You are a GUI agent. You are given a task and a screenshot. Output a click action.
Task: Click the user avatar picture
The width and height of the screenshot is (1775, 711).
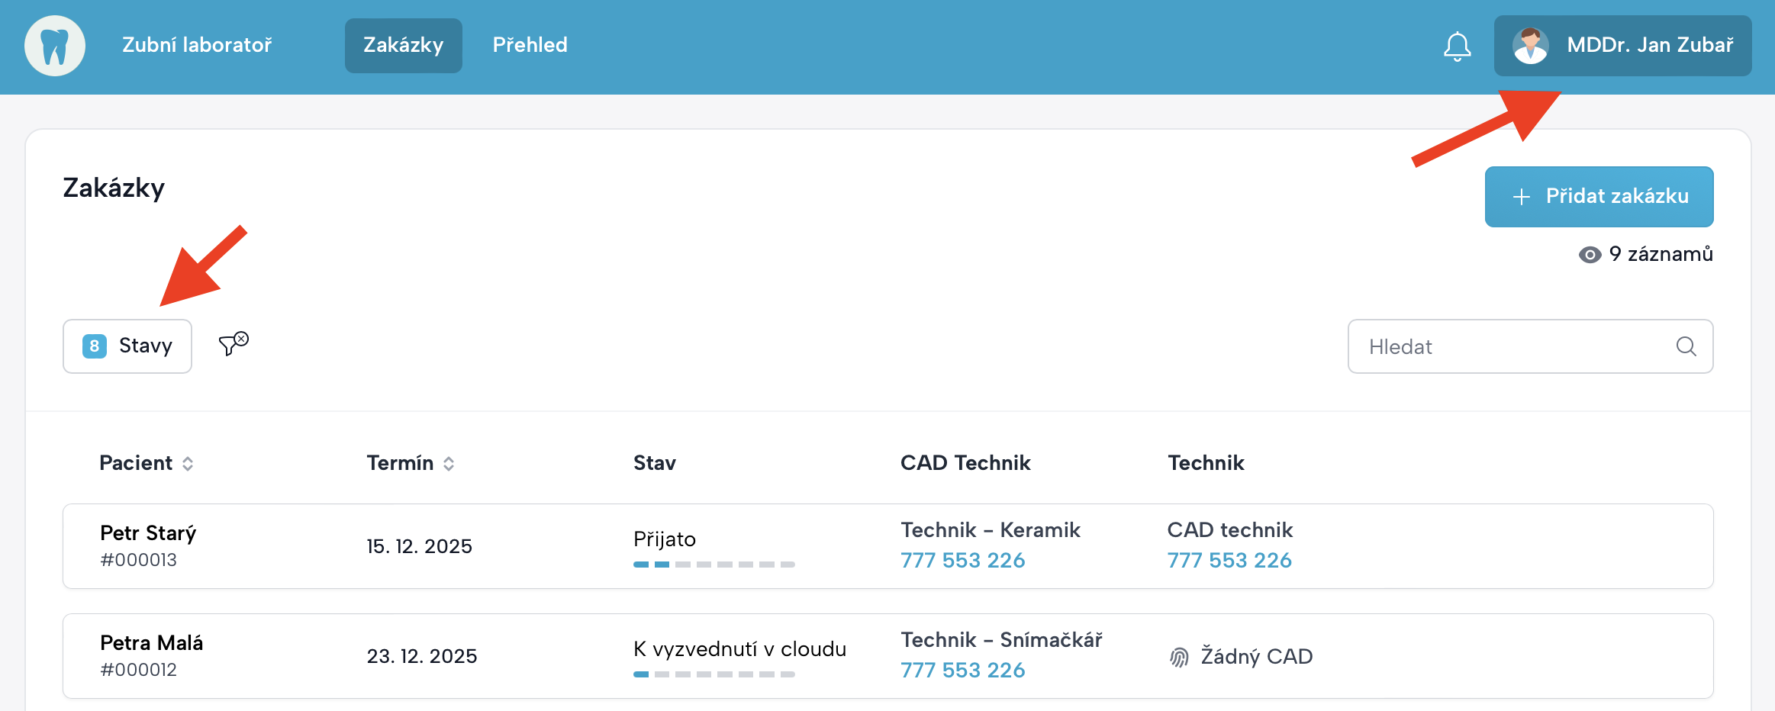point(1530,46)
